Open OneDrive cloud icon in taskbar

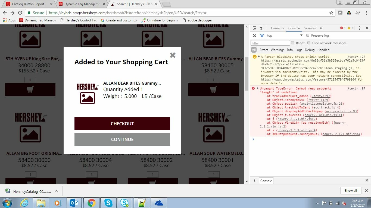click(159, 203)
